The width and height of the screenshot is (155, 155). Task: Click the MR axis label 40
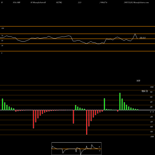(151, 102)
